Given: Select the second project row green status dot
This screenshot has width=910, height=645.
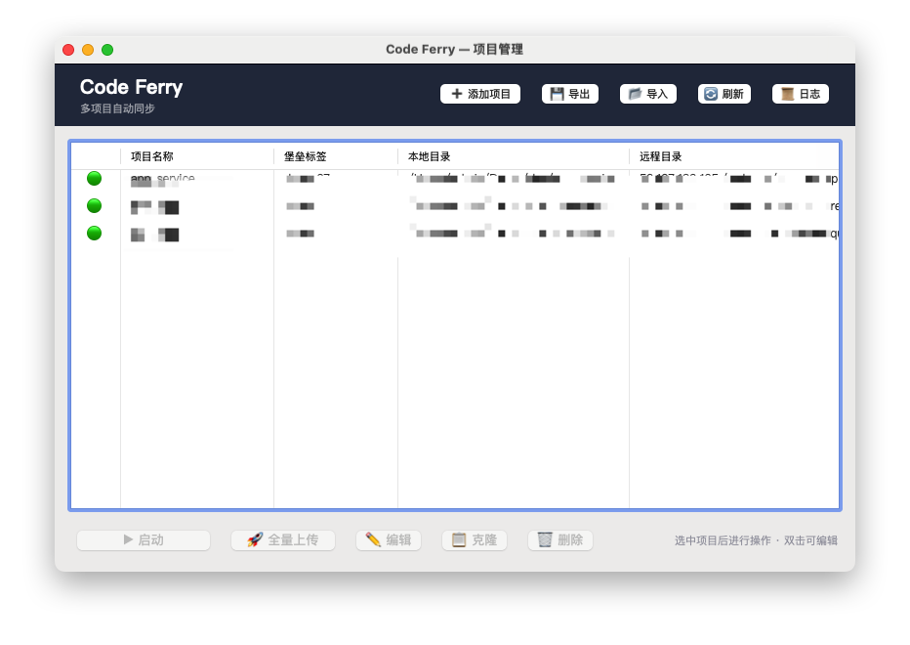Looking at the screenshot, I should pyautogui.click(x=94, y=205).
